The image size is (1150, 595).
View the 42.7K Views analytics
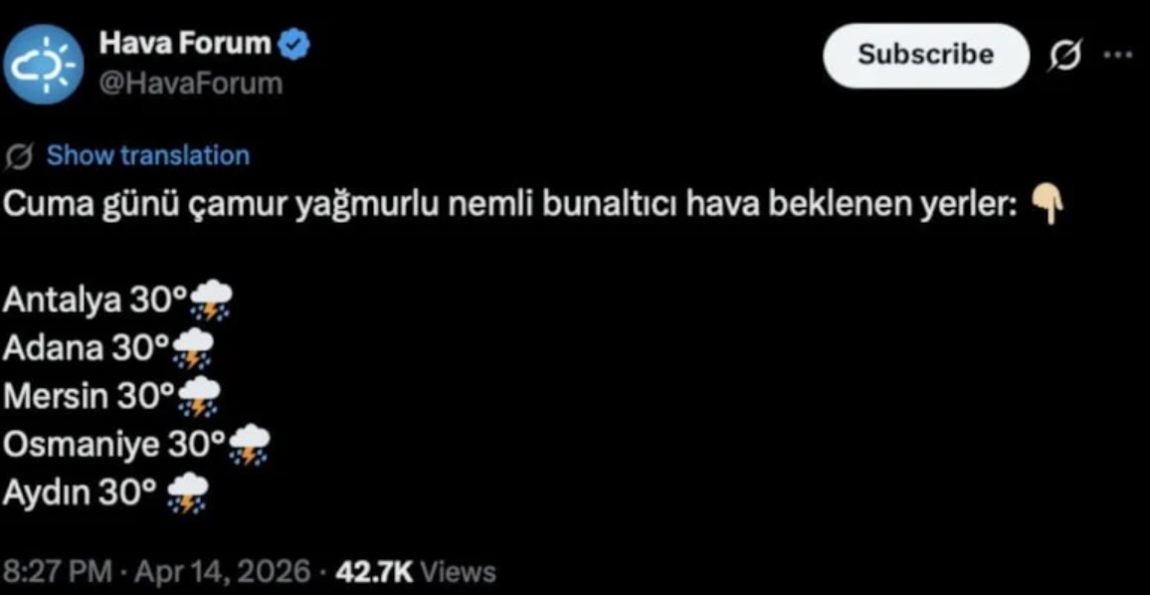[x=415, y=571]
